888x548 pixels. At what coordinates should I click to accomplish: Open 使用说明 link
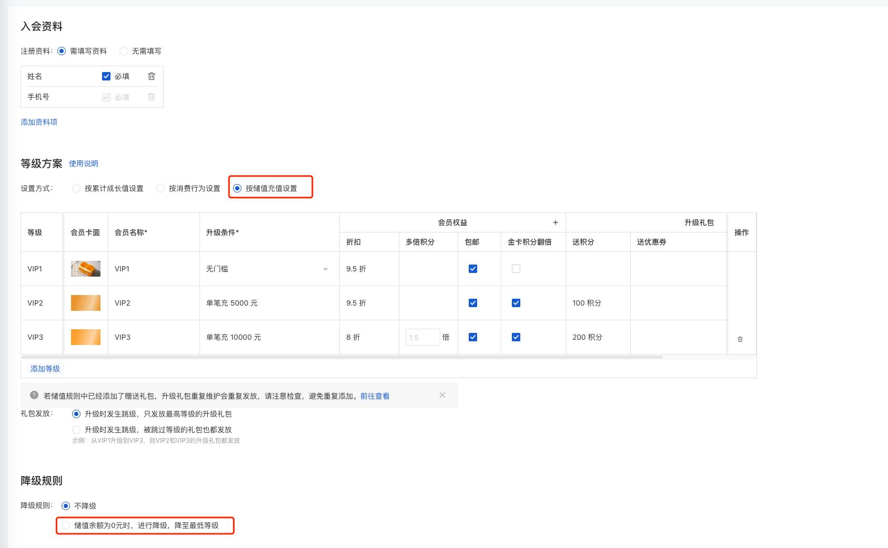84,164
